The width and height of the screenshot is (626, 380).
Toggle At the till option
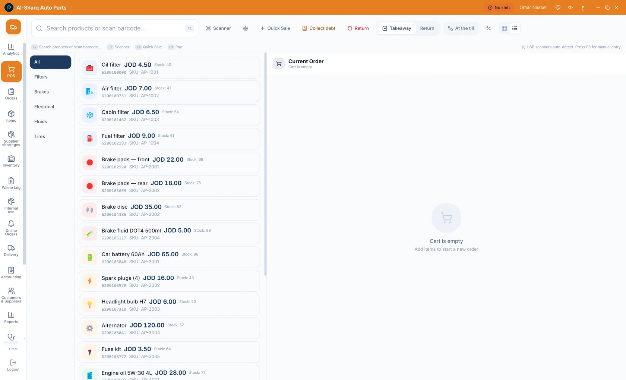click(461, 28)
